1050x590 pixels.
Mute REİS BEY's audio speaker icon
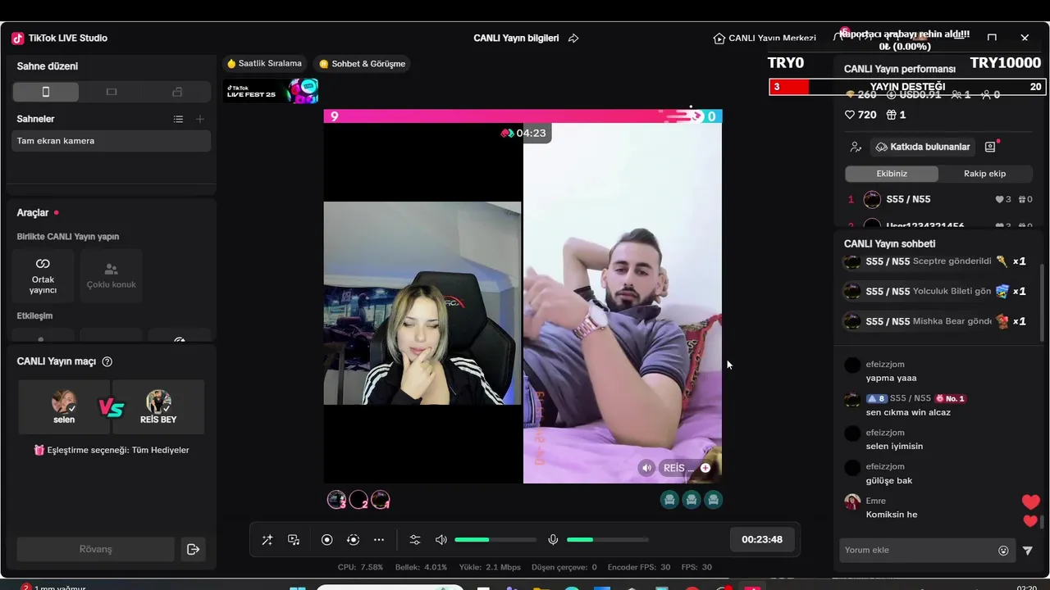(x=647, y=468)
